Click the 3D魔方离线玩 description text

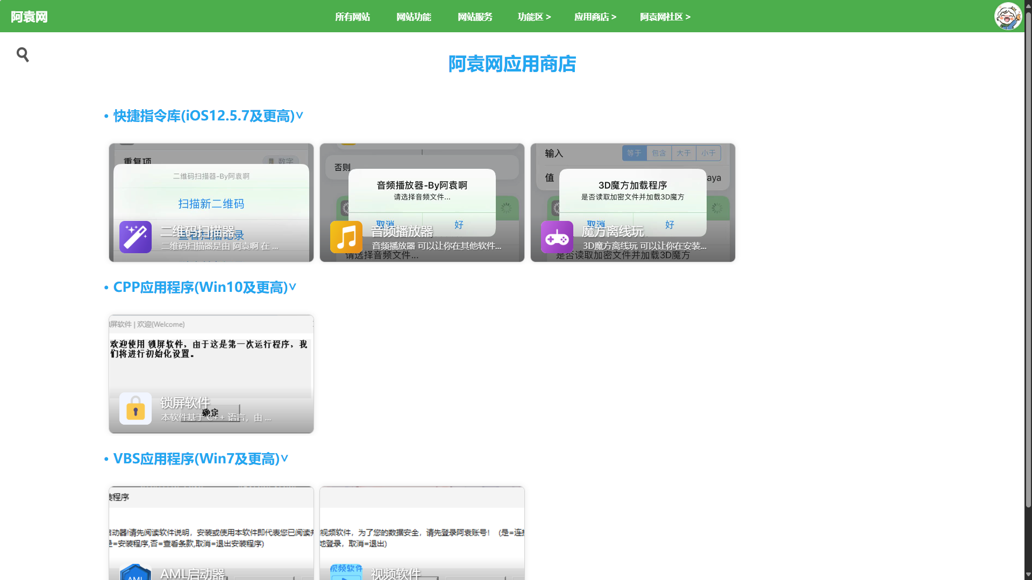point(645,246)
